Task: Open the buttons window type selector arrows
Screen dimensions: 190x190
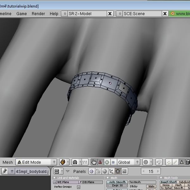Action: coord(62,171)
